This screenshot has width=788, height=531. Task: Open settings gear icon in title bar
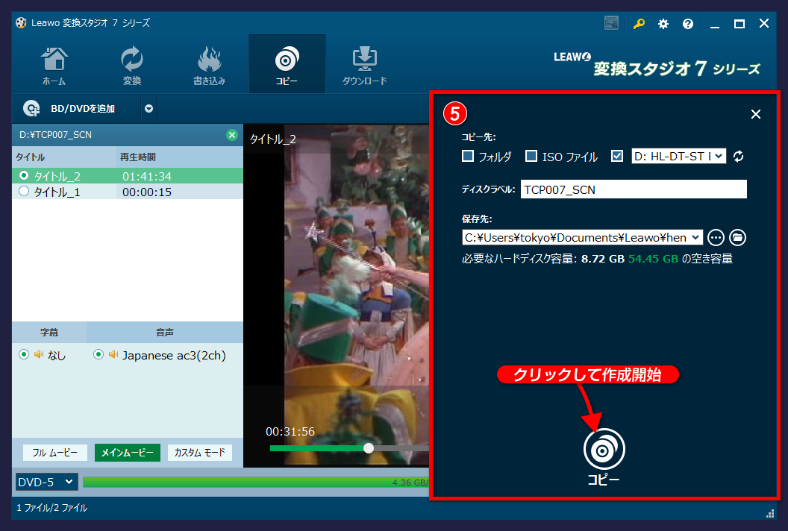pyautogui.click(x=663, y=24)
